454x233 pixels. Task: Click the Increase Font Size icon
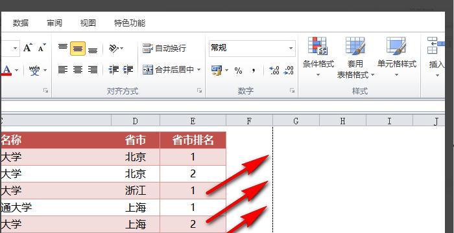click(x=28, y=48)
